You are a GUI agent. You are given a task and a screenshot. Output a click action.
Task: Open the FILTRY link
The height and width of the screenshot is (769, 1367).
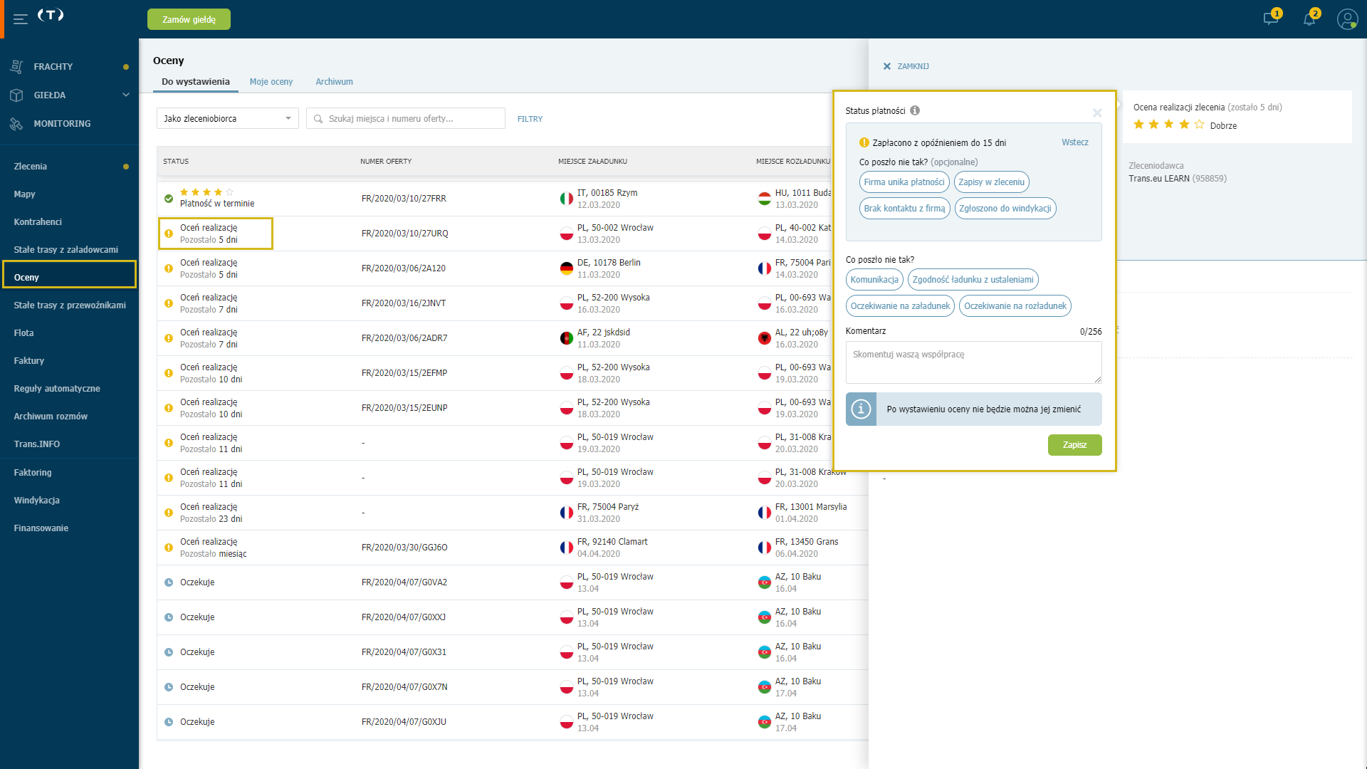pyautogui.click(x=530, y=119)
